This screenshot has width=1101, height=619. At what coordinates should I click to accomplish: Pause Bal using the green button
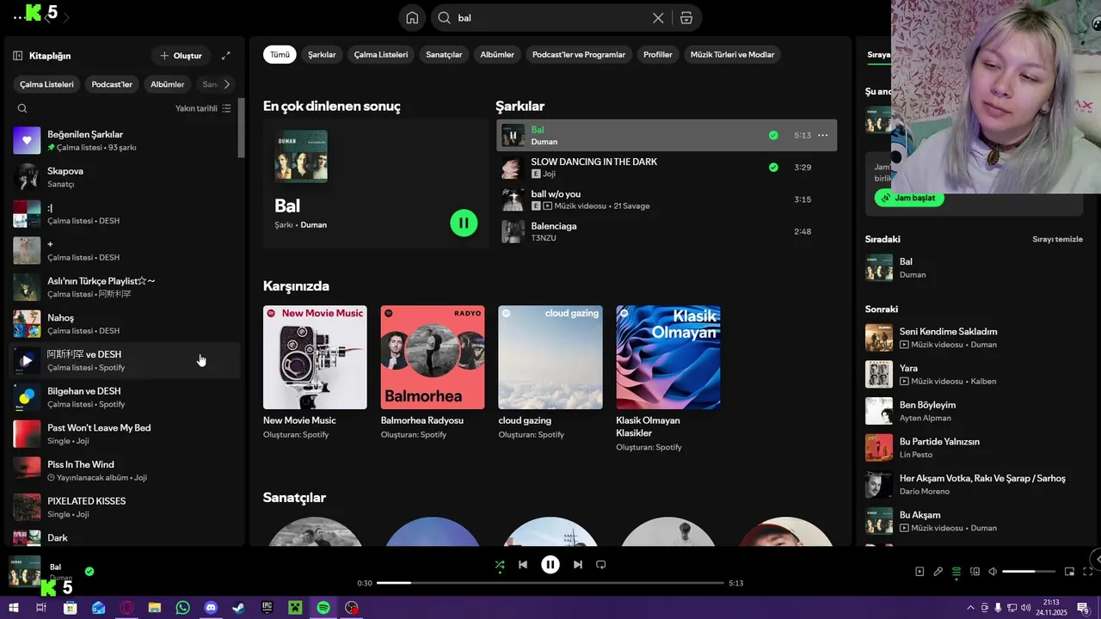pyautogui.click(x=464, y=224)
